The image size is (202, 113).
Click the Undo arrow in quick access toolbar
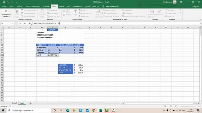[7, 2]
